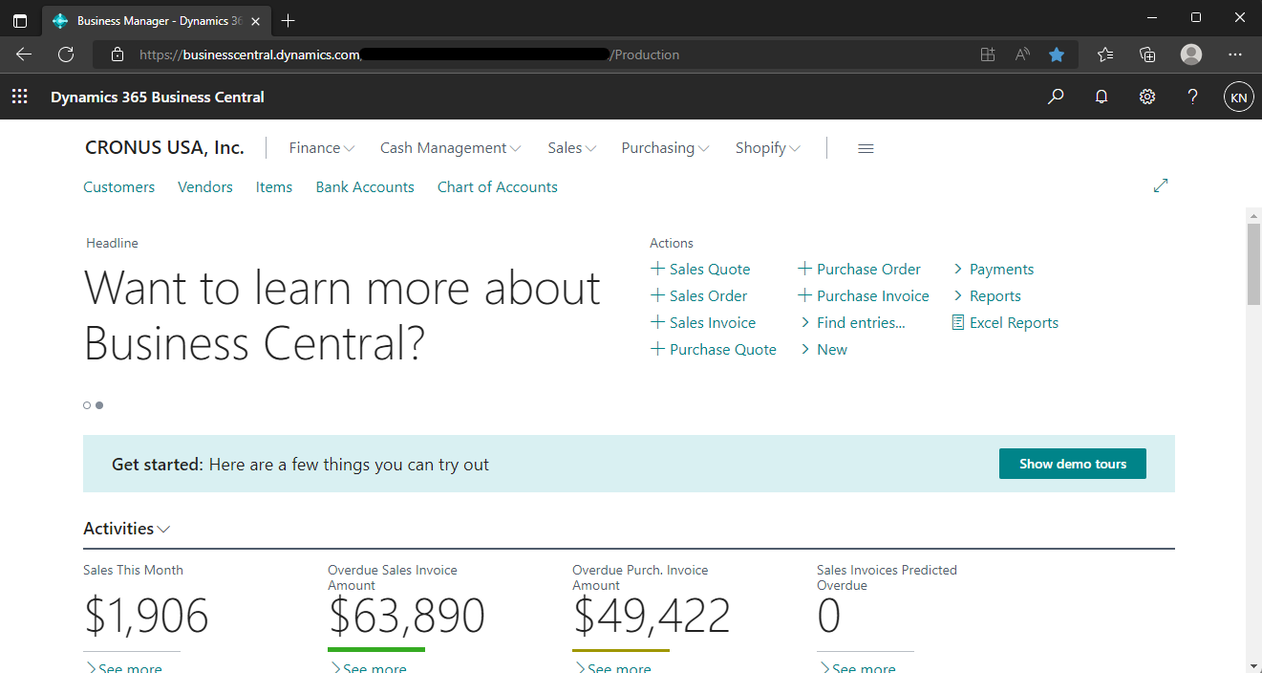Click the headline Want to learn more text
This screenshot has height=673, width=1262.
pos(343,315)
